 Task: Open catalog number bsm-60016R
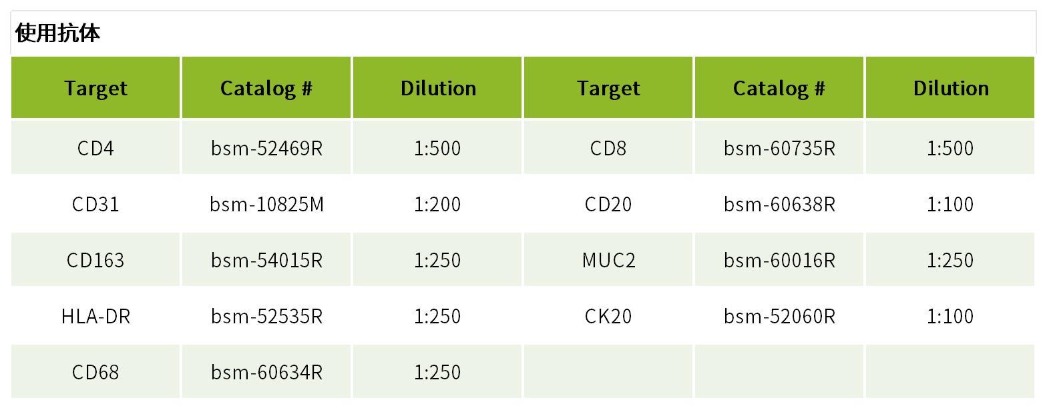779,260
